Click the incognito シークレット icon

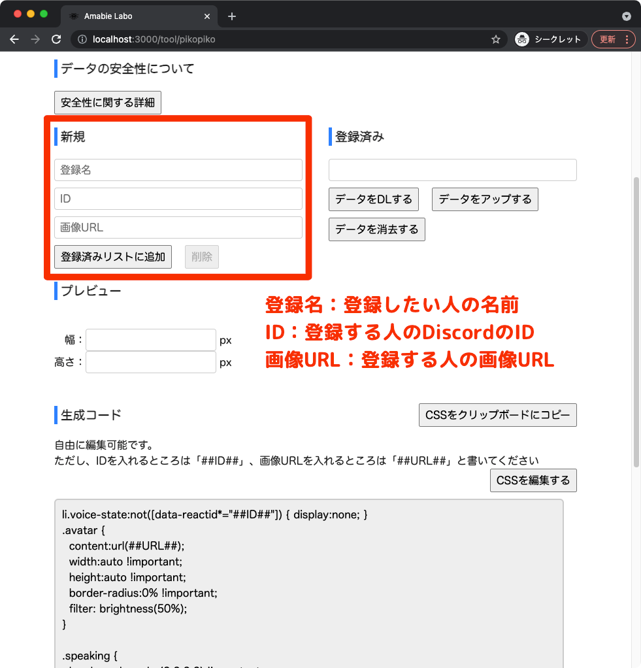[522, 40]
